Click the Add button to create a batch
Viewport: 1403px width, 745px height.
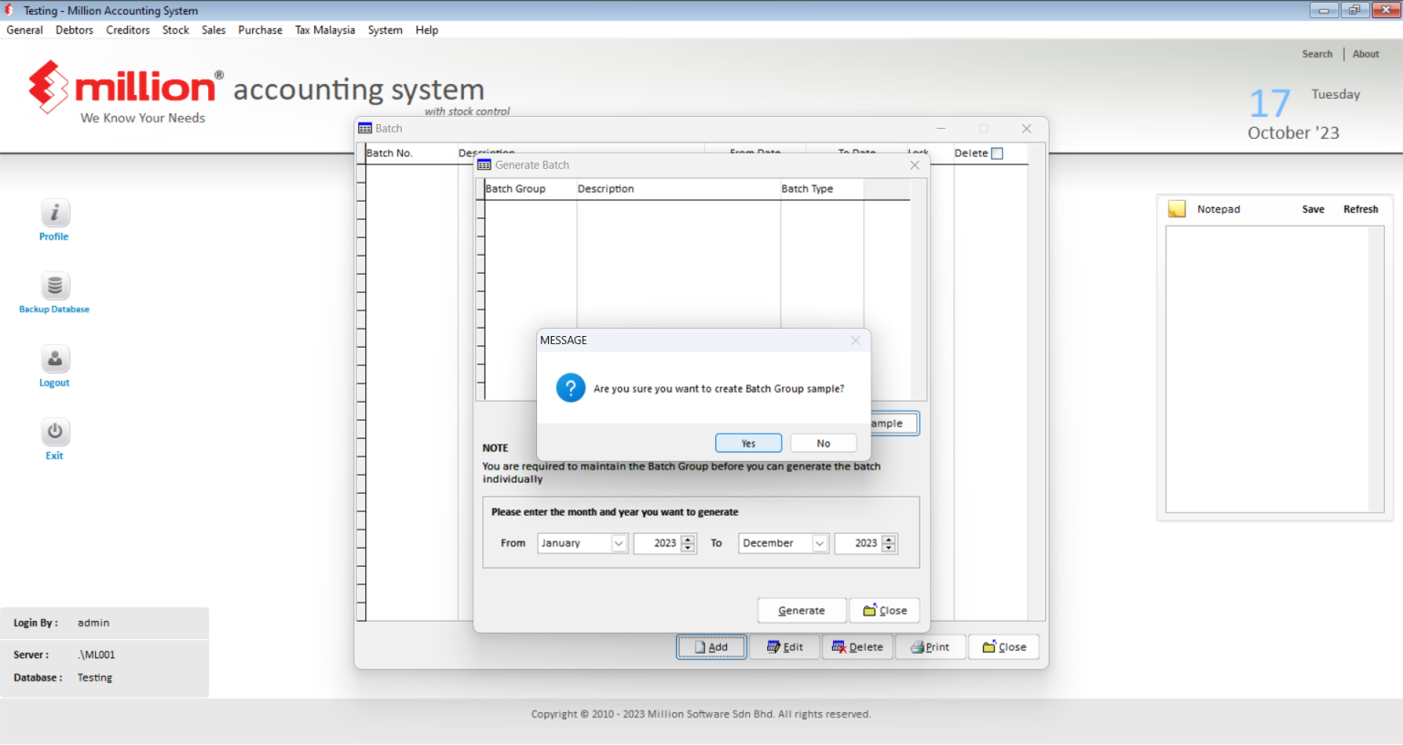point(711,646)
